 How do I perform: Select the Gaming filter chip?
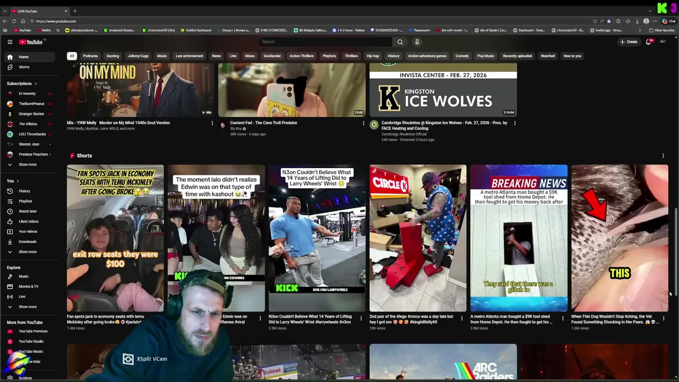point(112,56)
